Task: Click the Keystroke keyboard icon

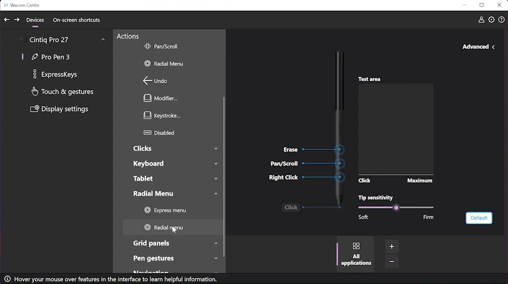Action: [x=147, y=115]
